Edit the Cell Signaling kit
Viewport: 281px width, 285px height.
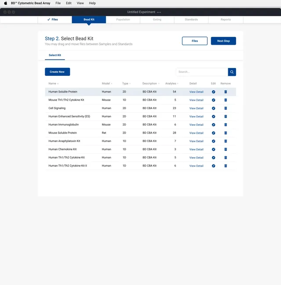(213, 108)
